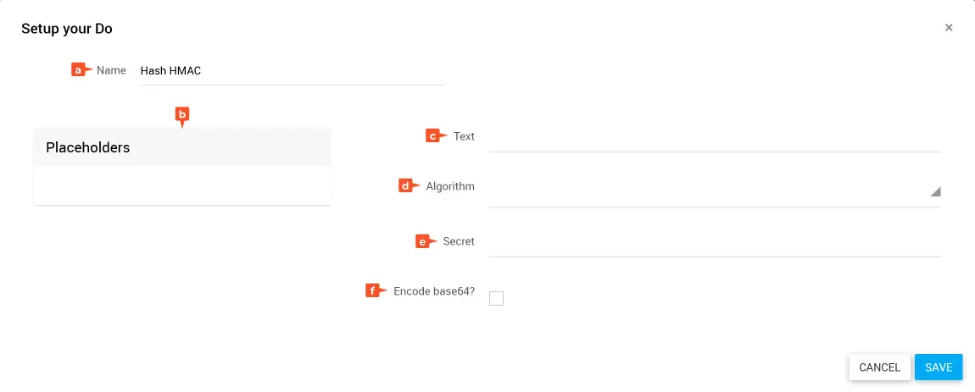Viewport: 975px width, 392px height.
Task: Click the orange 'd' marker beside Algorithm
Action: pos(407,185)
